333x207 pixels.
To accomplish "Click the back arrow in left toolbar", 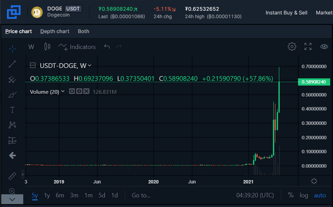I will 12,155.
